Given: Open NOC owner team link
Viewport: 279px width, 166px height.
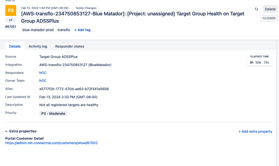Looking at the screenshot, I should tap(43, 81).
